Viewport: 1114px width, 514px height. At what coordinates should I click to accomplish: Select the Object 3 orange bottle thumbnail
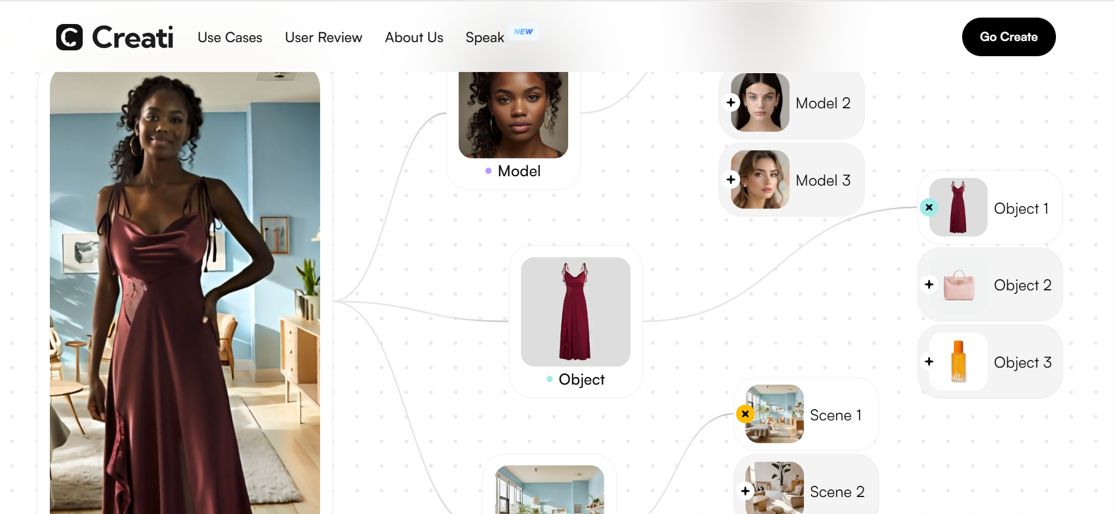[959, 362]
